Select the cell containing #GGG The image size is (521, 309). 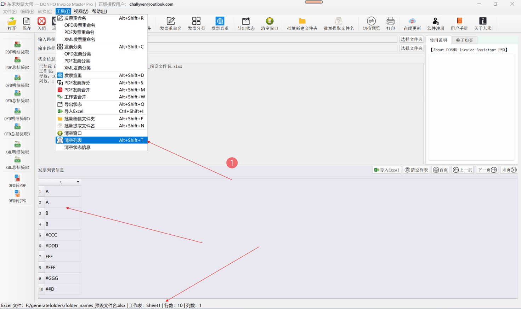click(x=63, y=278)
